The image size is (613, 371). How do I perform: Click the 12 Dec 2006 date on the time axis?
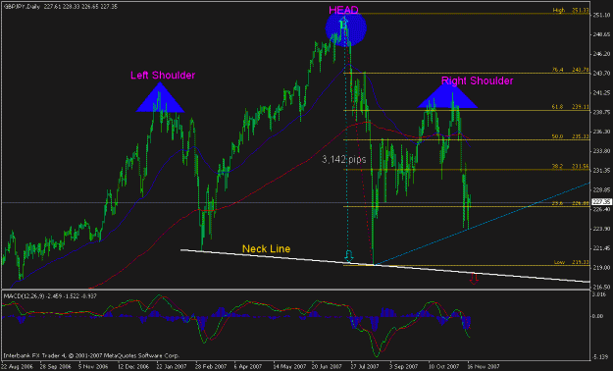tap(133, 367)
